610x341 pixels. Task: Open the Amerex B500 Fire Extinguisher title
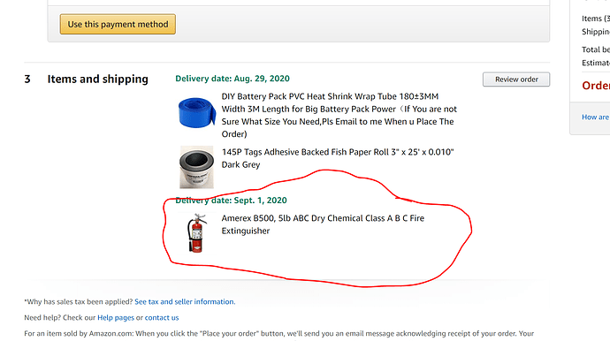(x=323, y=224)
